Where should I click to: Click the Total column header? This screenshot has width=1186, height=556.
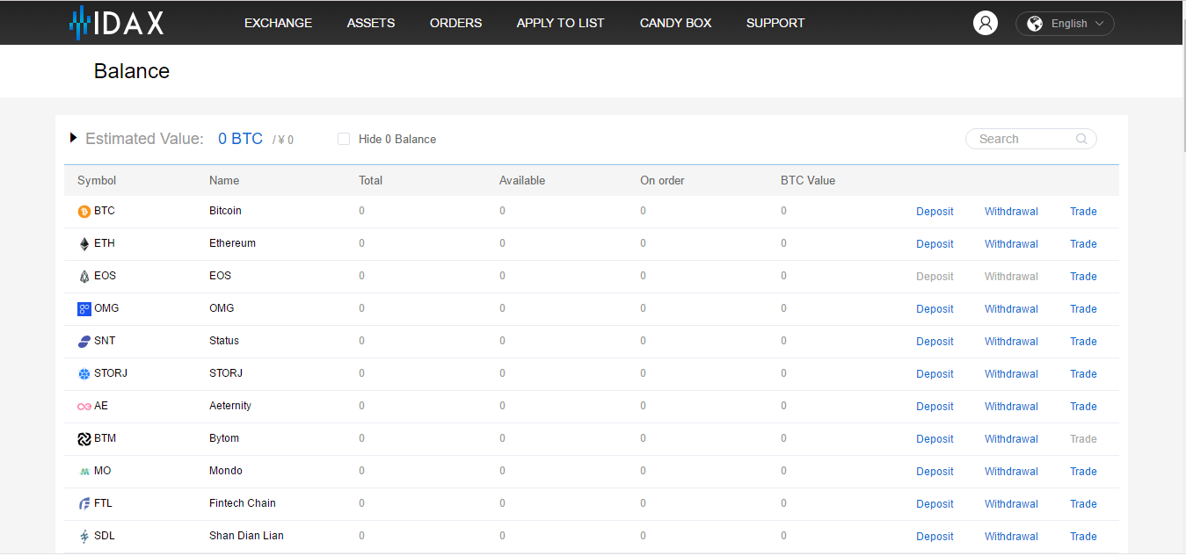click(x=371, y=181)
